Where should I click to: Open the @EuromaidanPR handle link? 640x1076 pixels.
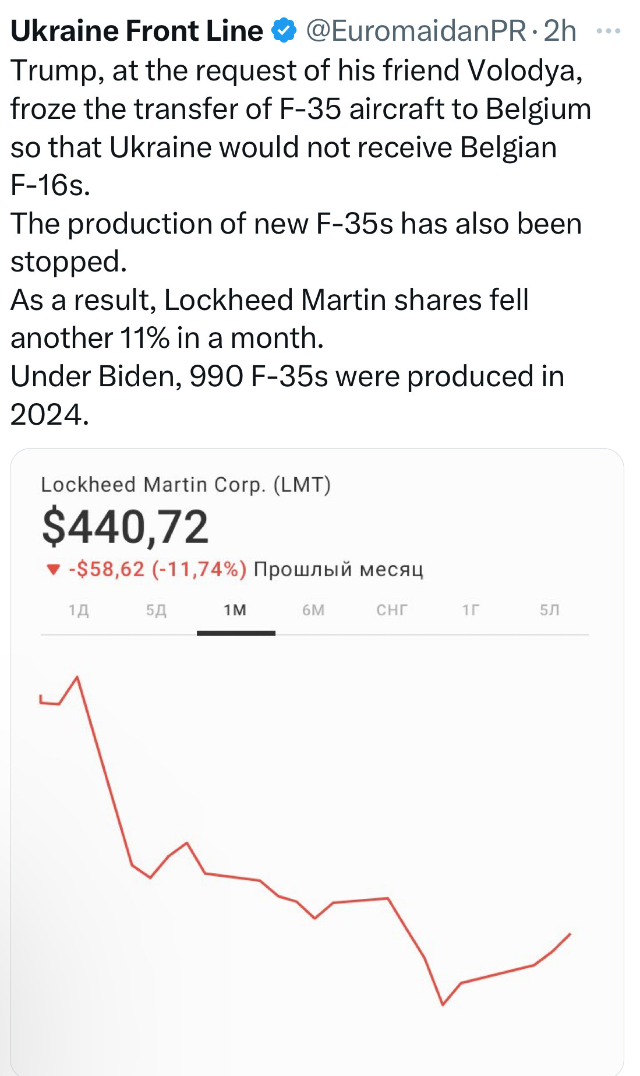tap(416, 31)
